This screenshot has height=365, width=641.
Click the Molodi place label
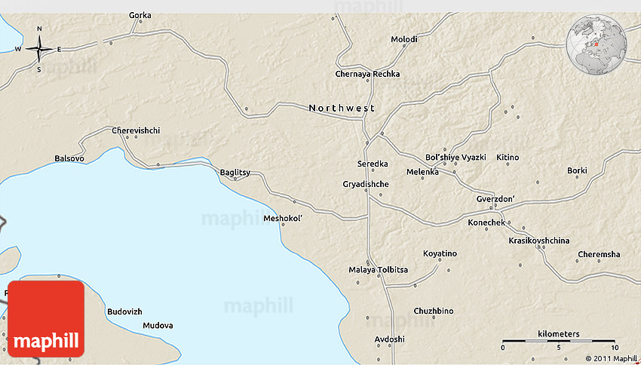[x=403, y=39]
